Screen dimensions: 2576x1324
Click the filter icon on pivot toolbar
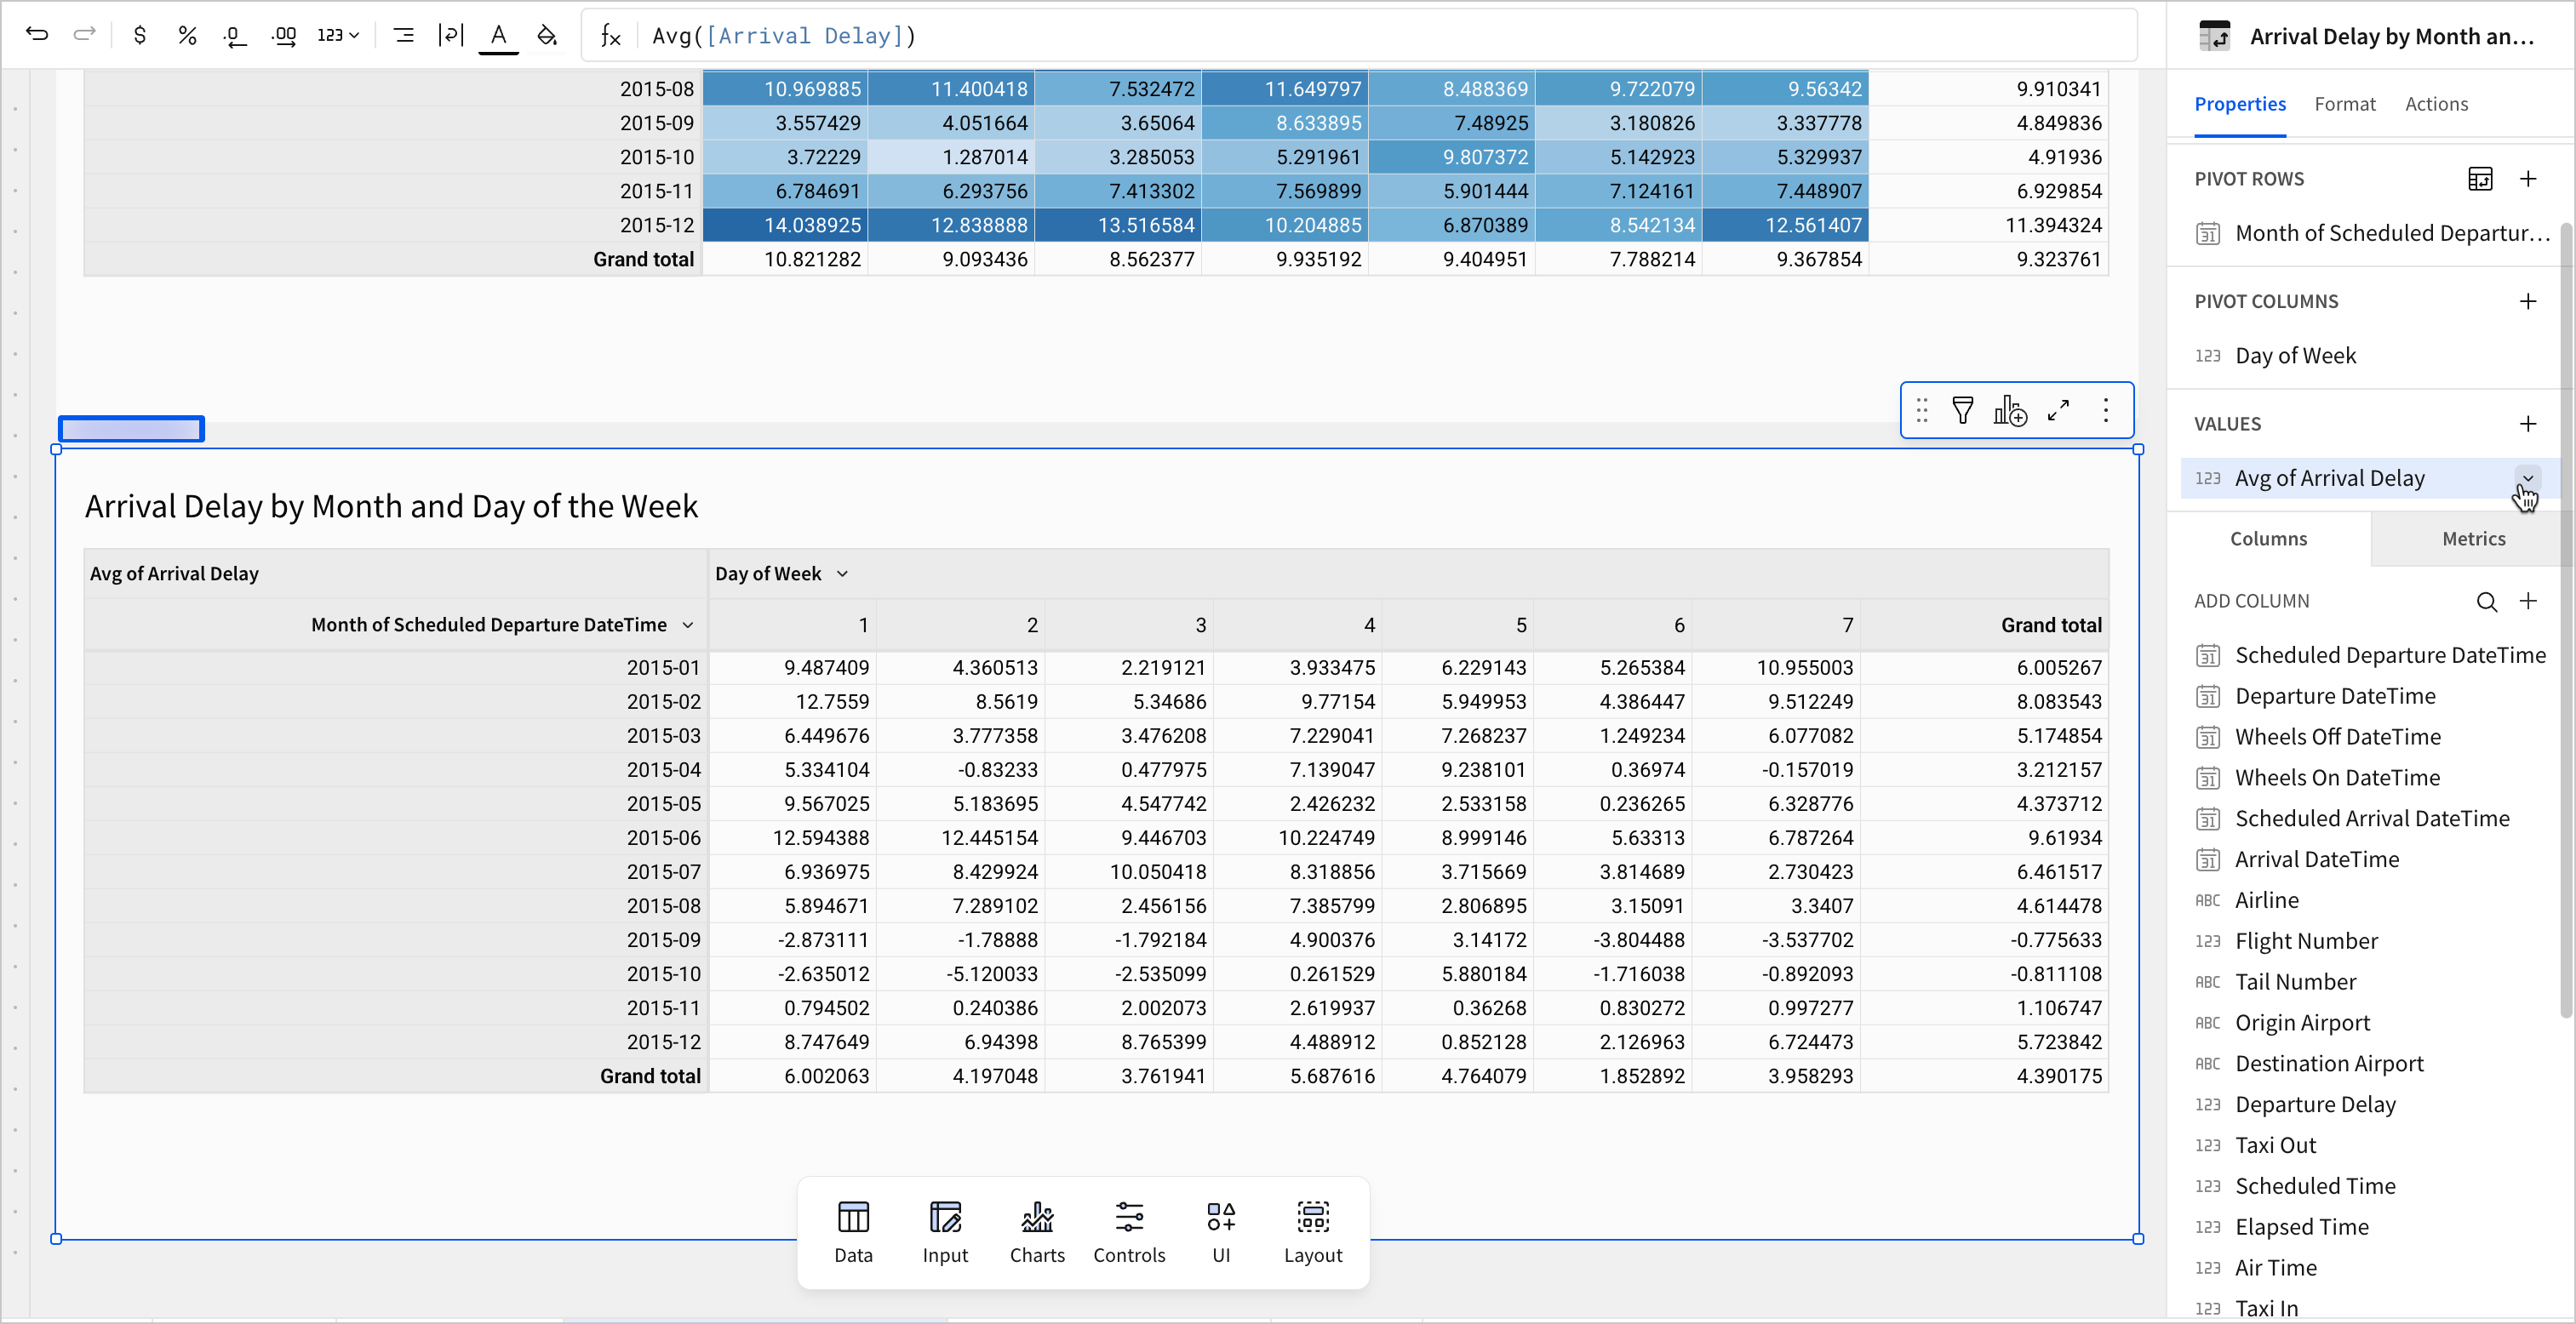[x=1962, y=411]
